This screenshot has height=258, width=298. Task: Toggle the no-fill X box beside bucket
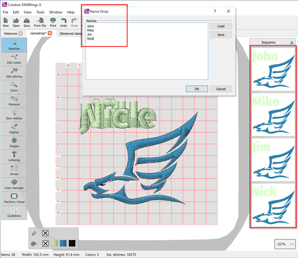[46, 244]
